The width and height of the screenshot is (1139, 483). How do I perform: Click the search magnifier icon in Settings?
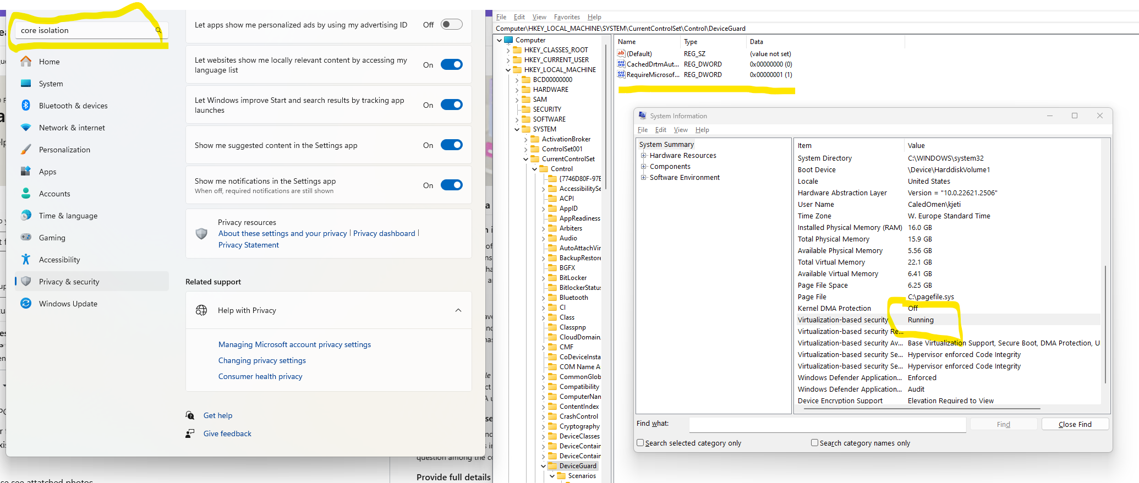[x=158, y=30]
